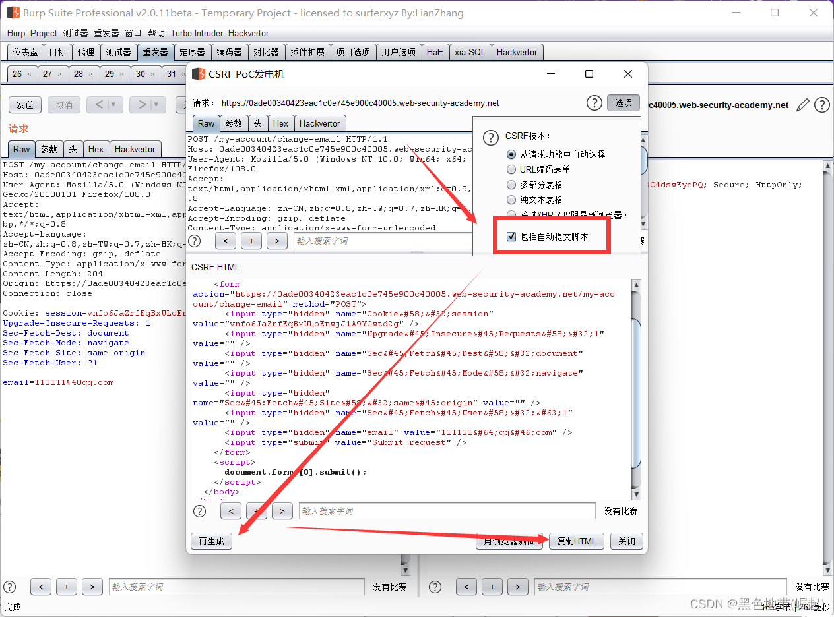
Task: Switch to the xia SQL main tab
Action: click(469, 52)
